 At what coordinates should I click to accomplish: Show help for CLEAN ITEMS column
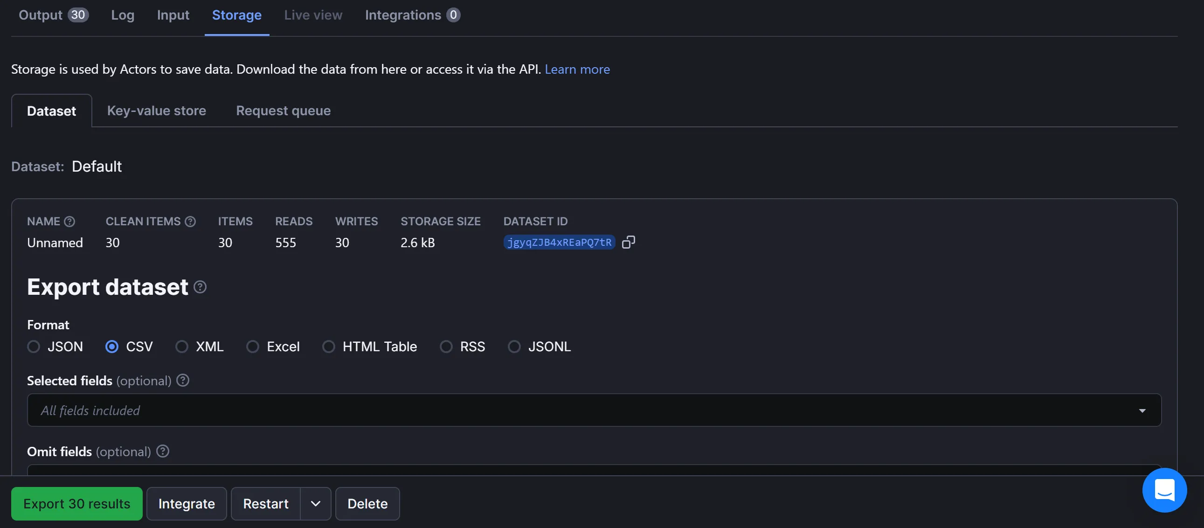point(190,221)
